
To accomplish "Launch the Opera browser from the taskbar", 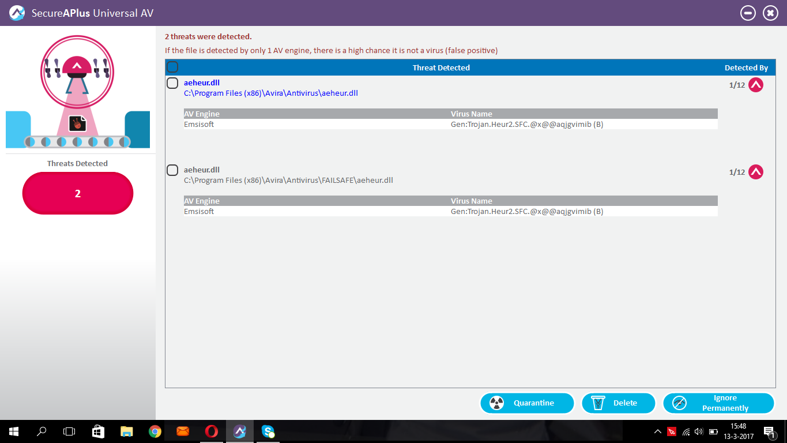I will pos(211,431).
